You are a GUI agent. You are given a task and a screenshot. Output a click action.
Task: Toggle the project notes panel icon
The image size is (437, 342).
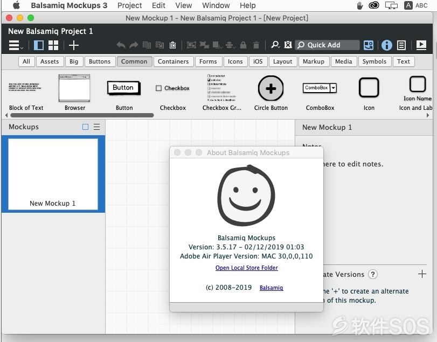(401, 45)
